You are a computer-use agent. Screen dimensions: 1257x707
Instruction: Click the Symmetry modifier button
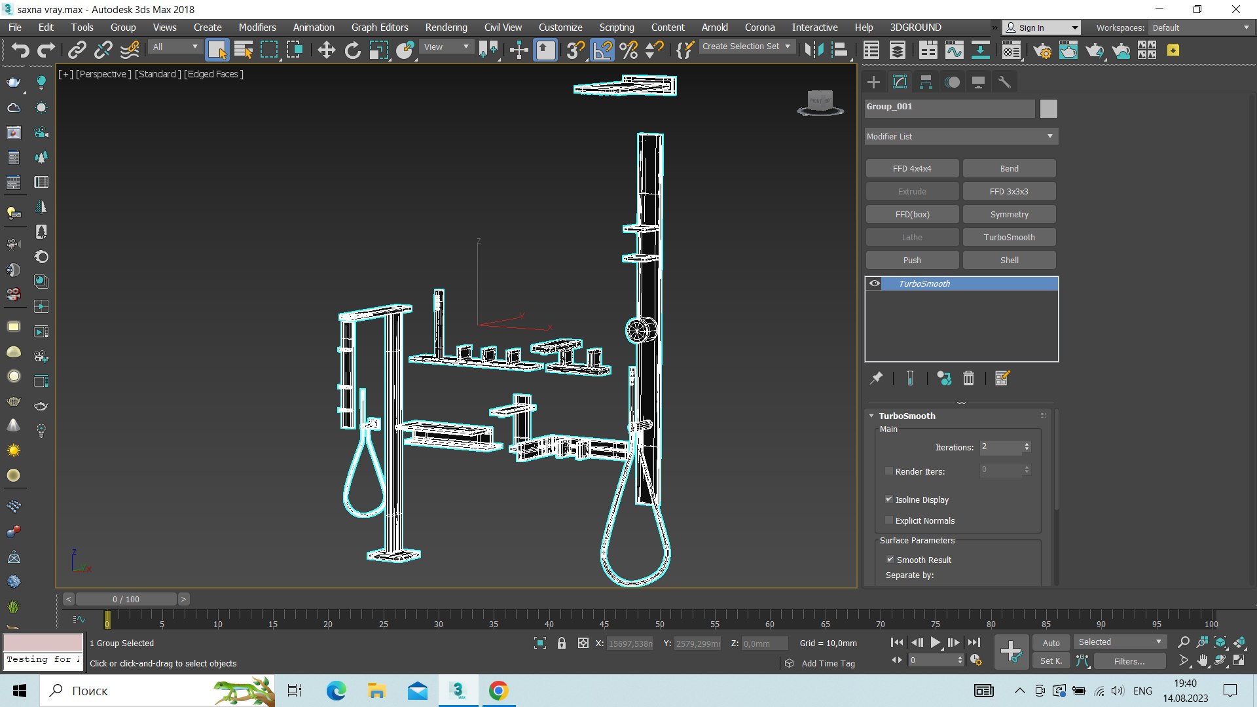[x=1009, y=214]
